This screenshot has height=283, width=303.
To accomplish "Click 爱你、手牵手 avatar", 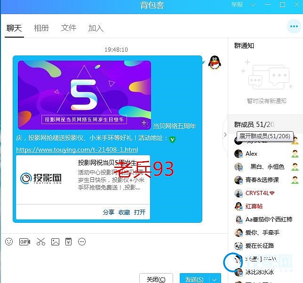I will pos(238,233).
